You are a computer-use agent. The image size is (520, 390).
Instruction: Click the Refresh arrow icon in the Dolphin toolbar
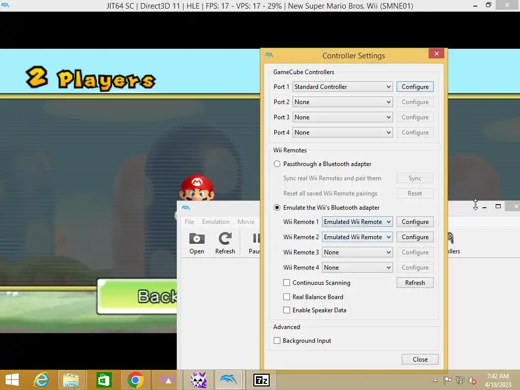[225, 239]
